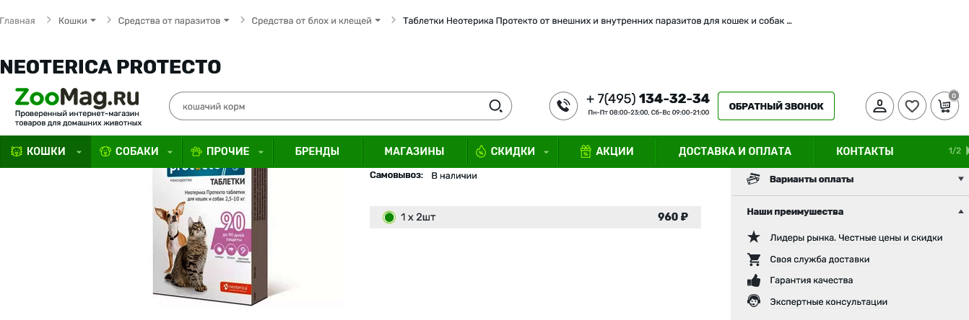
Task: Open the Собаки menu
Action: [x=136, y=151]
